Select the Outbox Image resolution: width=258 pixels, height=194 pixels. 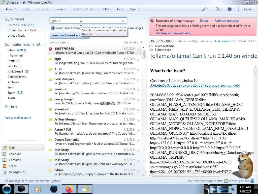(x=11, y=107)
